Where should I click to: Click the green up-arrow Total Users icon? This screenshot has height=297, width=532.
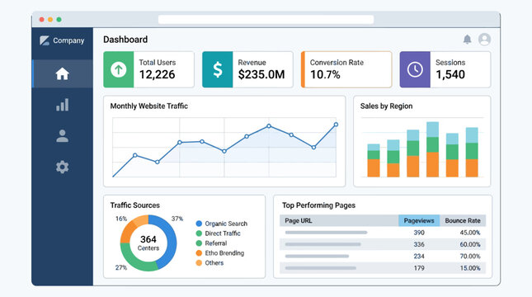pyautogui.click(x=119, y=69)
